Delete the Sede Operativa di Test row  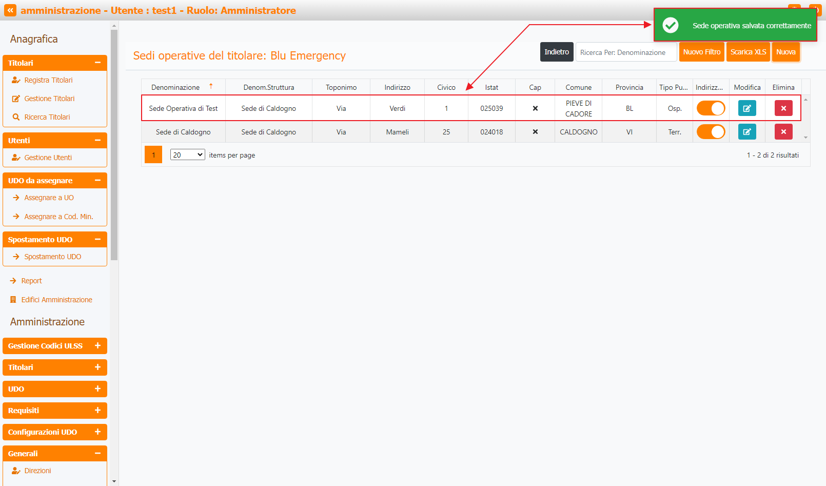[783, 108]
